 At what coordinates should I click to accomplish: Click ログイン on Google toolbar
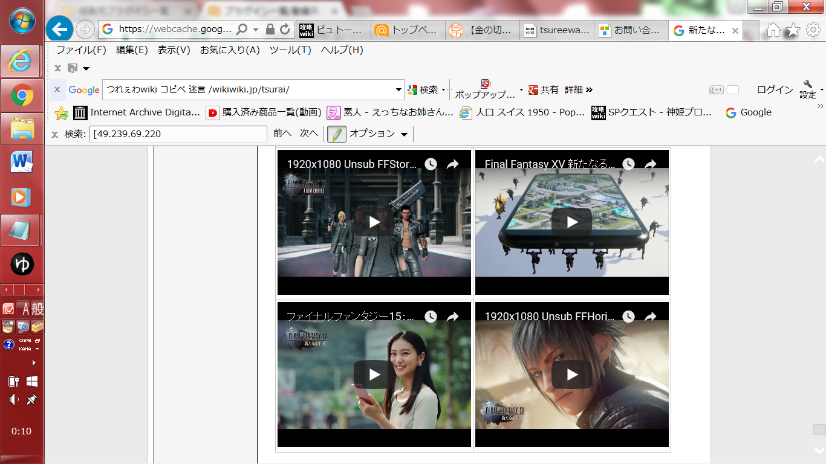click(775, 90)
